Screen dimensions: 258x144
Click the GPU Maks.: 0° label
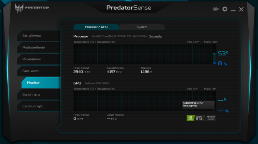[x=210, y=89]
